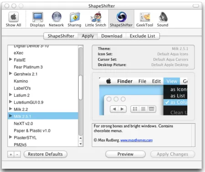Open the GeekTool preference pane
The width and height of the screenshot is (205, 172).
click(144, 19)
